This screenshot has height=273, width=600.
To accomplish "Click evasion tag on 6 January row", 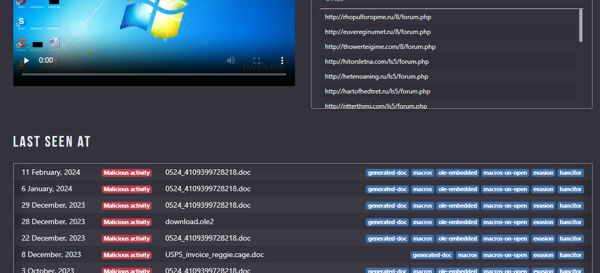I will tap(543, 189).
